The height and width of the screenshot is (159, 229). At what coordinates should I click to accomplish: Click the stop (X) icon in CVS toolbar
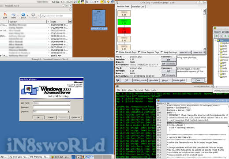[221, 36]
